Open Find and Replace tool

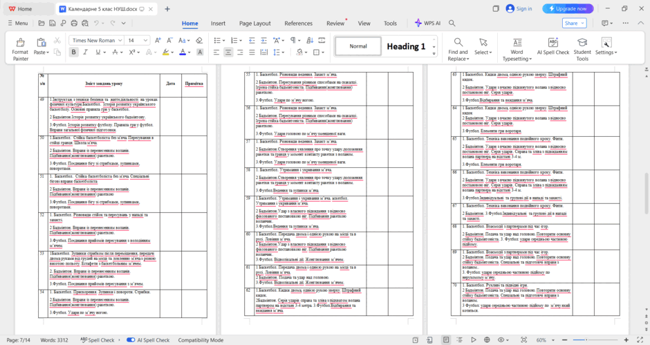coord(458,49)
